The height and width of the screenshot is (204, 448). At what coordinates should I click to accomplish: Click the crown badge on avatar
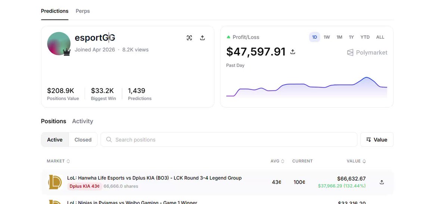[x=67, y=52]
